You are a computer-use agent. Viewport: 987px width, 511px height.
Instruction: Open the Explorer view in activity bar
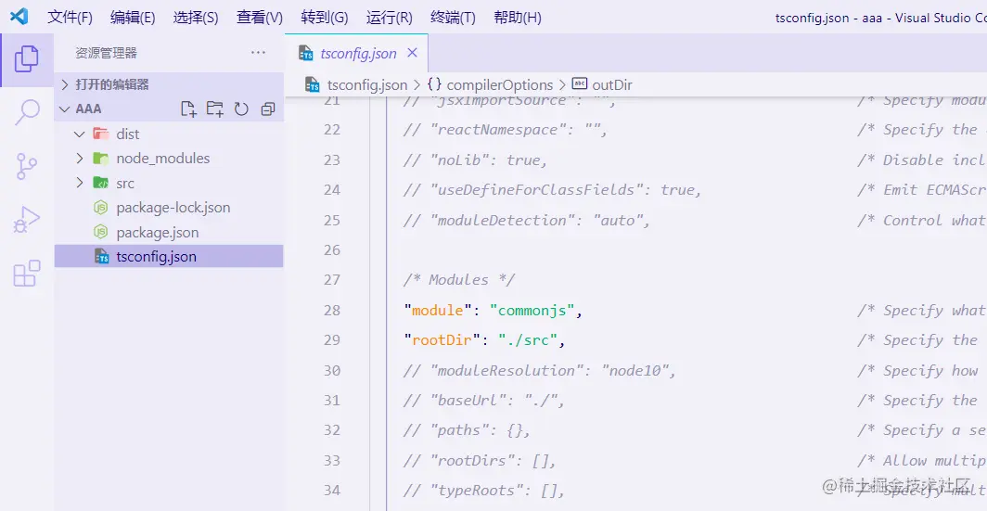point(26,58)
